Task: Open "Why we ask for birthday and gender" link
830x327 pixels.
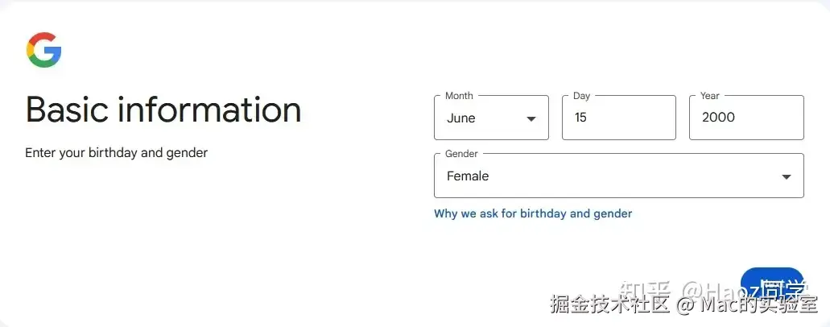Action: [x=533, y=213]
